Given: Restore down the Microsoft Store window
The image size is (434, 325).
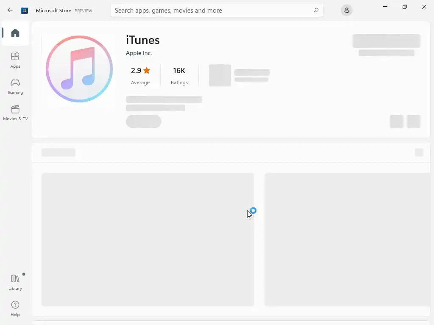Looking at the screenshot, I should [x=404, y=7].
